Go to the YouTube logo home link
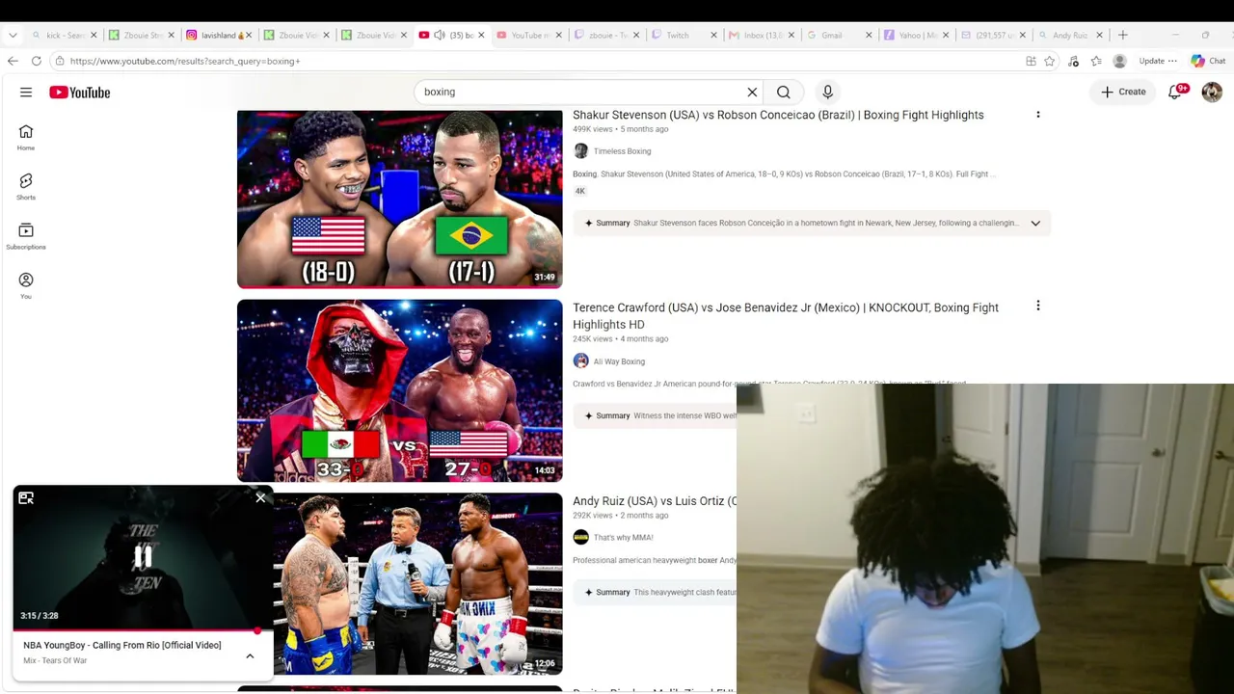This screenshot has height=694, width=1234. click(x=80, y=93)
